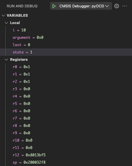Select register row r2 = 0x1
This screenshot has height=166, width=132.
(66, 81)
